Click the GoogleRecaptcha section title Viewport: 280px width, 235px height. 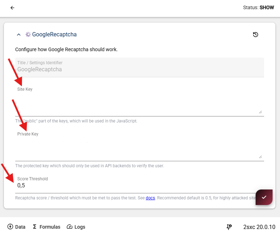click(54, 35)
